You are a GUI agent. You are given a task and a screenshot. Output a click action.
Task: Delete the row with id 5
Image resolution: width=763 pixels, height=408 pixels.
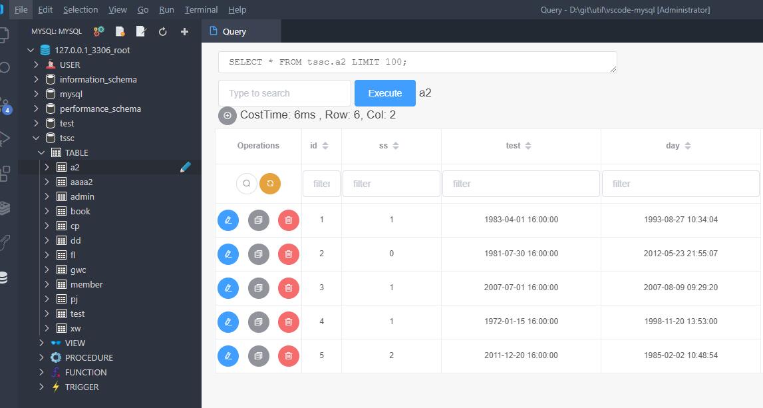289,356
